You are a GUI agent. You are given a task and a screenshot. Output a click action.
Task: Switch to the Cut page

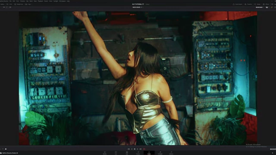click(x=116, y=153)
